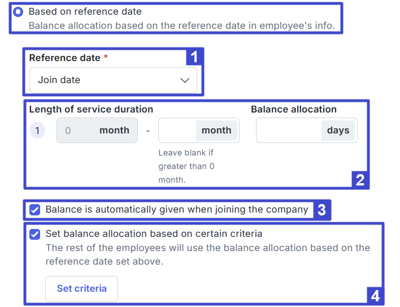
Task: Click the "month" suffix on the end duration field
Action: pyautogui.click(x=216, y=131)
